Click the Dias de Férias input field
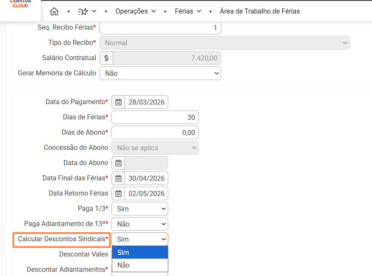Screen dimensions: 372x276 coord(155,117)
